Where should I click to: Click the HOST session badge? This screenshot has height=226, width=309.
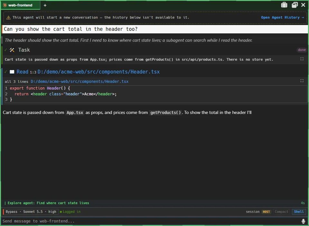[x=266, y=212]
